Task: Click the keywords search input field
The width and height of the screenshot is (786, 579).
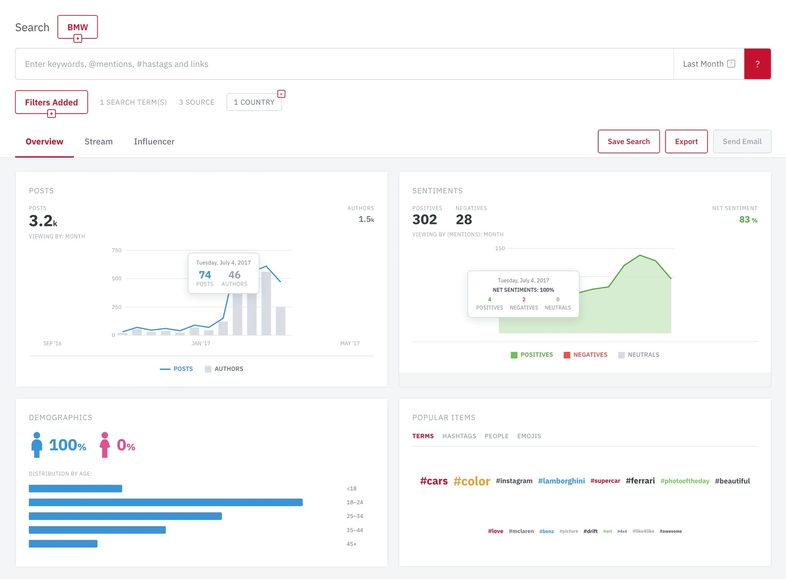Action: click(345, 64)
